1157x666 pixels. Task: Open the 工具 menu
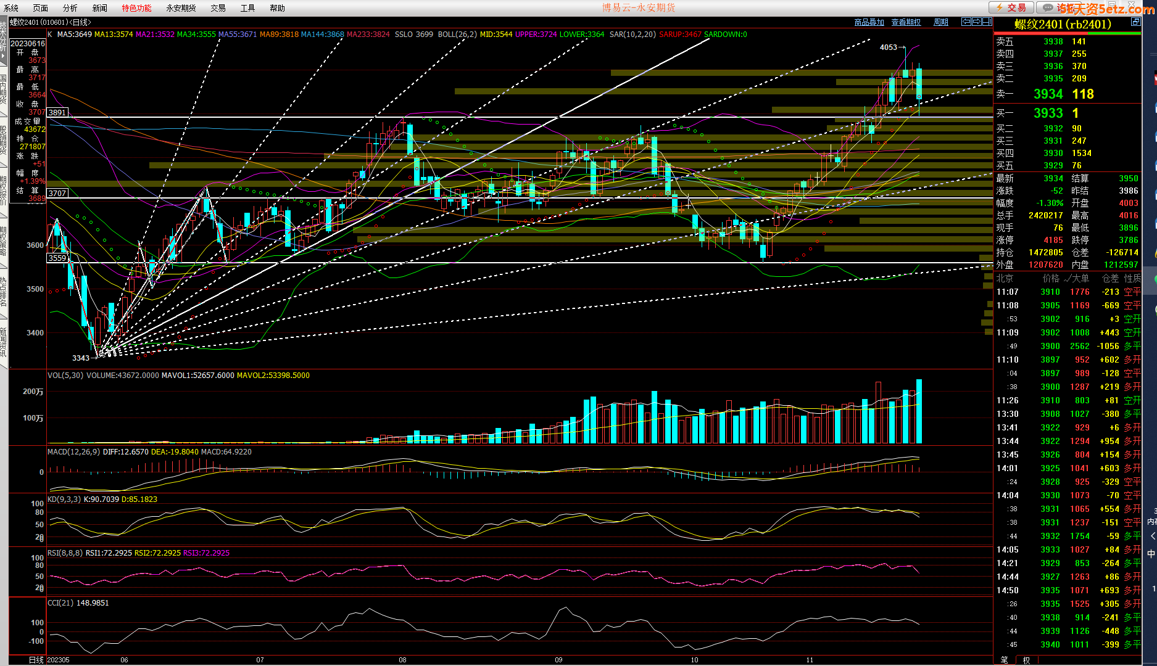click(x=247, y=8)
